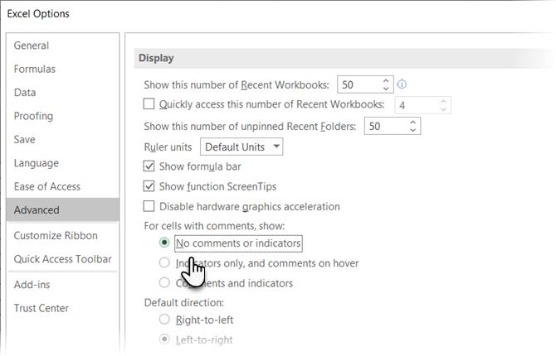This screenshot has height=356, width=556.
Task: Select Indicators only, comments on hover
Action: tap(164, 263)
